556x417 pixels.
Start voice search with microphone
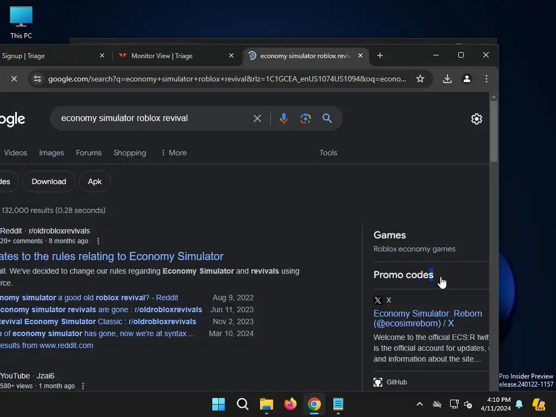point(283,118)
